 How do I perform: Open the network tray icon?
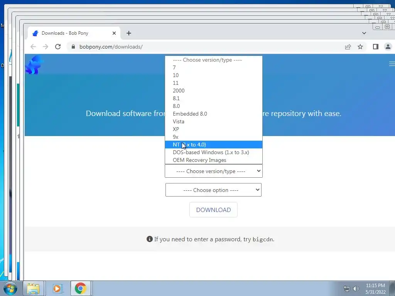pos(347,289)
